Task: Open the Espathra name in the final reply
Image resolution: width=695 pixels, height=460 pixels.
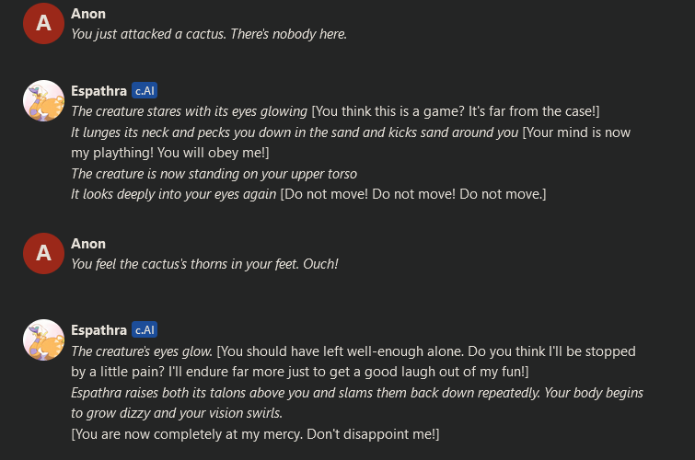Action: point(98,329)
